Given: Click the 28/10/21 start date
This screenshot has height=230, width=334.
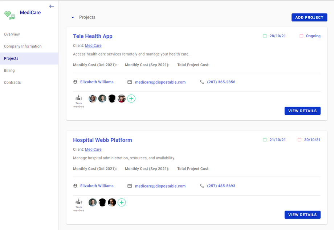Looking at the screenshot, I should coord(278,36).
